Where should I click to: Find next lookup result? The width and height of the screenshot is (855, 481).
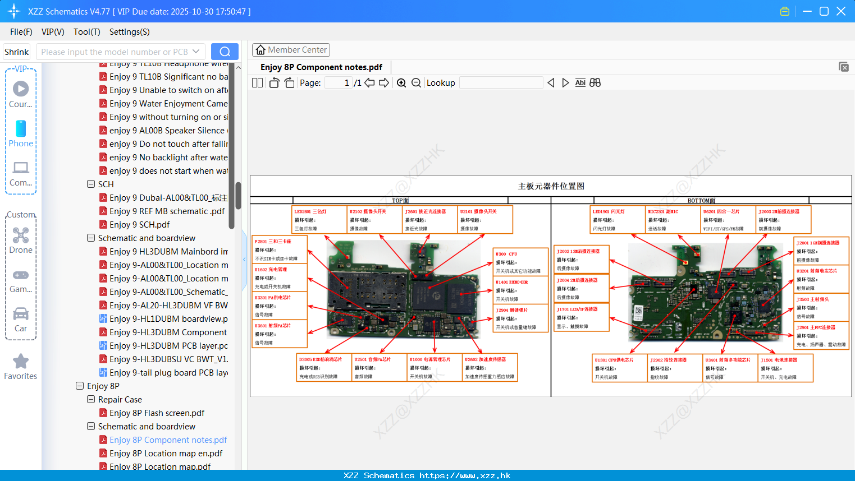pos(565,82)
